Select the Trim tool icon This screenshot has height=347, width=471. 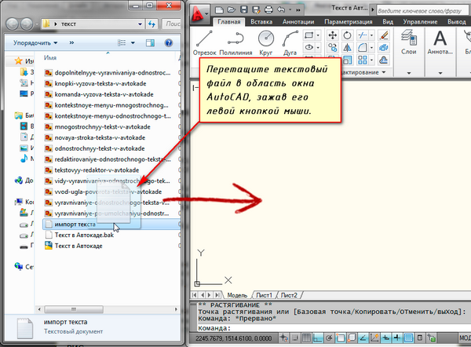(362, 35)
